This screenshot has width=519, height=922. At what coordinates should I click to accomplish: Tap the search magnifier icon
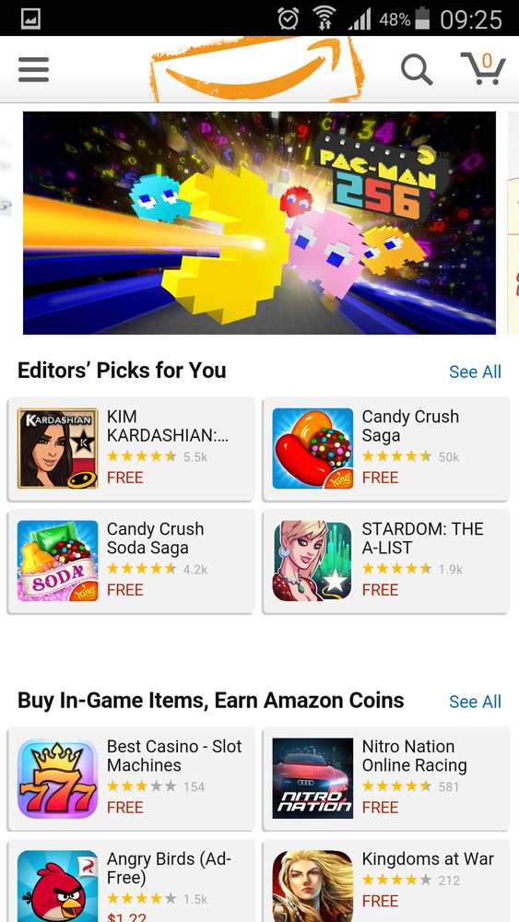tap(417, 70)
